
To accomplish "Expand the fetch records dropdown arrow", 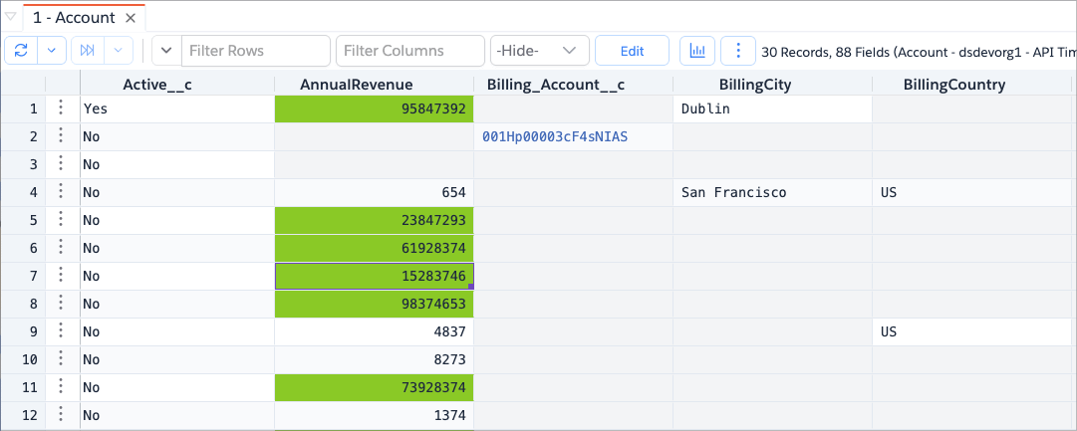I will point(119,51).
